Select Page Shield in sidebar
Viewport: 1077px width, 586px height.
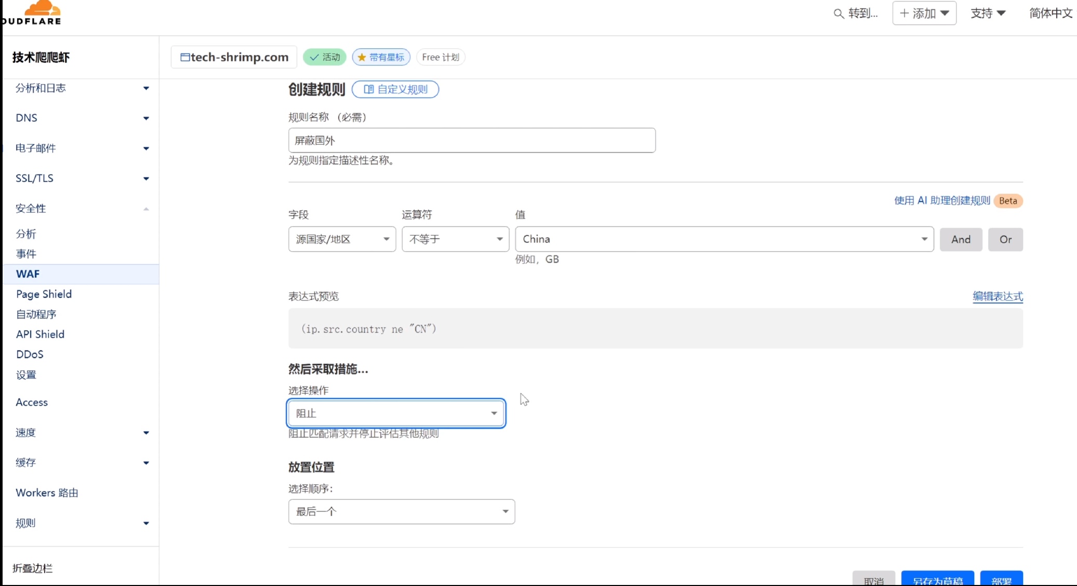tap(44, 294)
